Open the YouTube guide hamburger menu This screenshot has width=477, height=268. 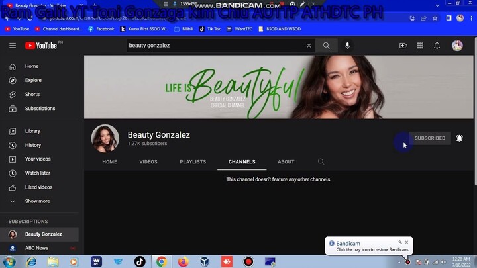[x=13, y=46]
